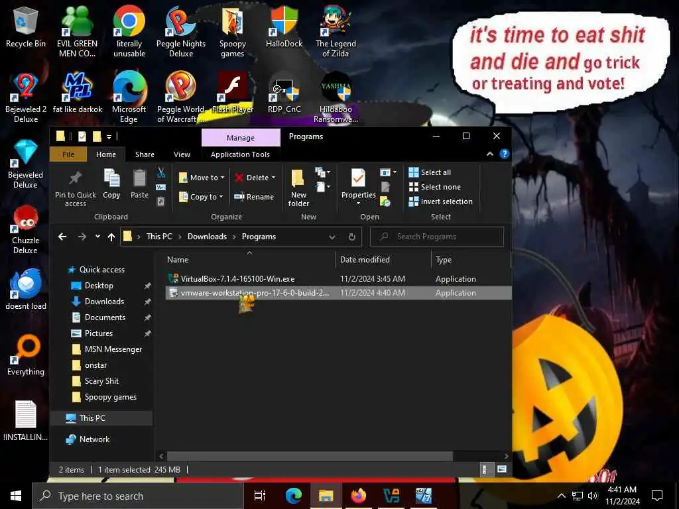The width and height of the screenshot is (679, 509).
Task: Click the Manage contextual tab
Action: [x=241, y=138]
